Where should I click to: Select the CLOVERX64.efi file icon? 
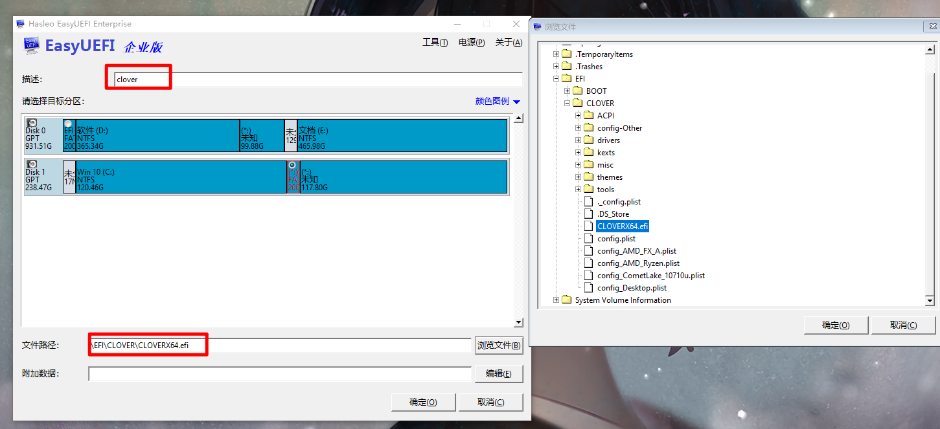pos(590,226)
